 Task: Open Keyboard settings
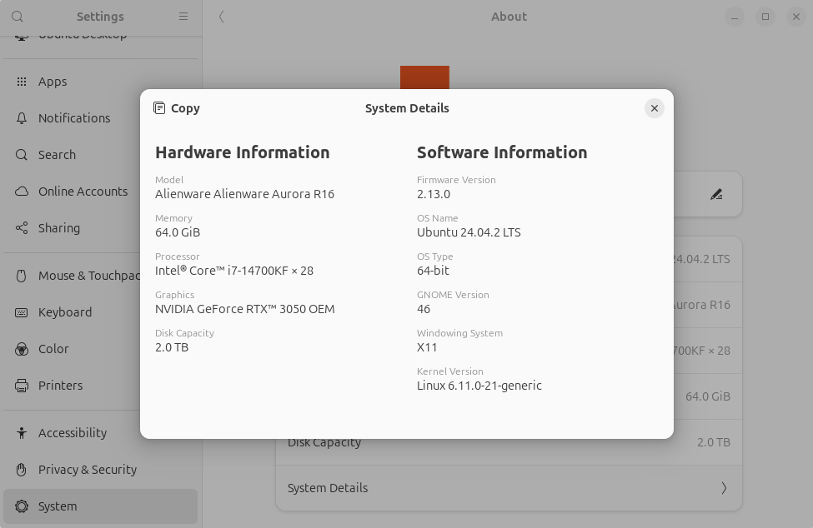(101, 312)
